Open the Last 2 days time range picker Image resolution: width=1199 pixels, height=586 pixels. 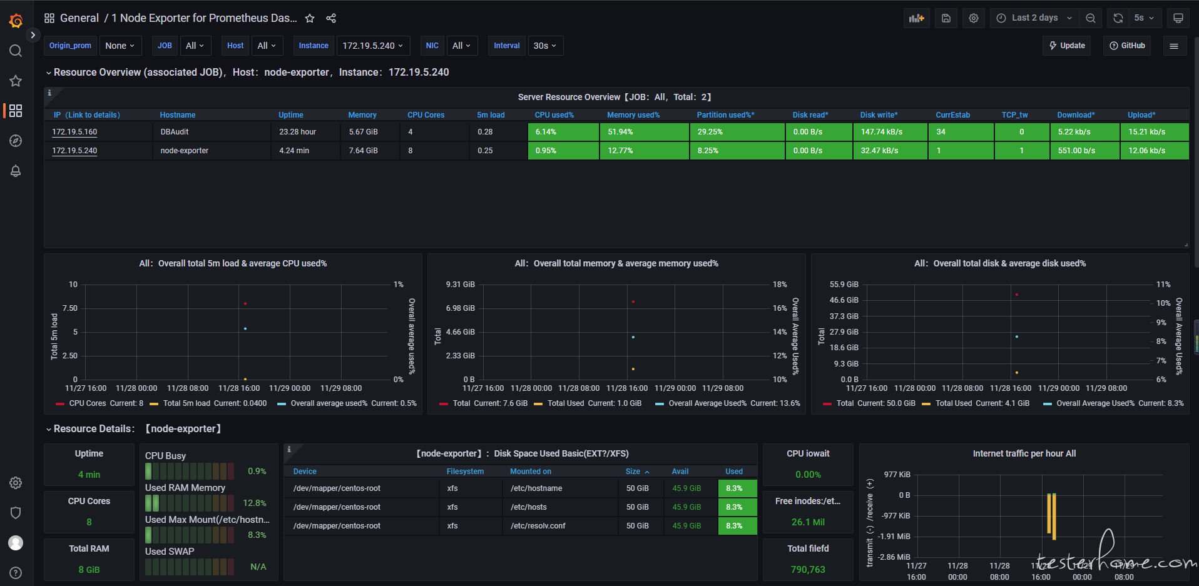coord(1034,18)
